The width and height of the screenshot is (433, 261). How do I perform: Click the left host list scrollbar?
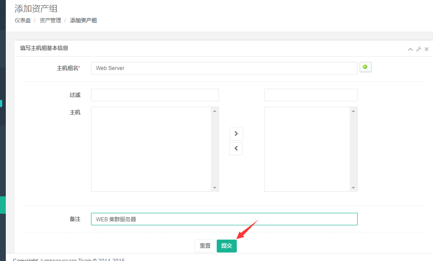click(215, 149)
